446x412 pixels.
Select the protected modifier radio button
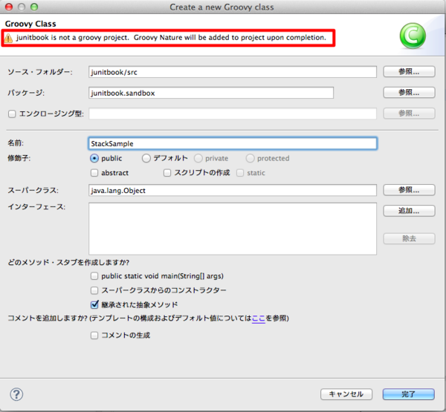250,158
